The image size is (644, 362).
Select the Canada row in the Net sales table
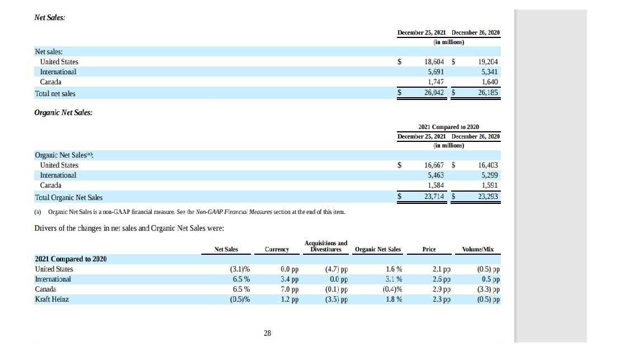[x=50, y=82]
